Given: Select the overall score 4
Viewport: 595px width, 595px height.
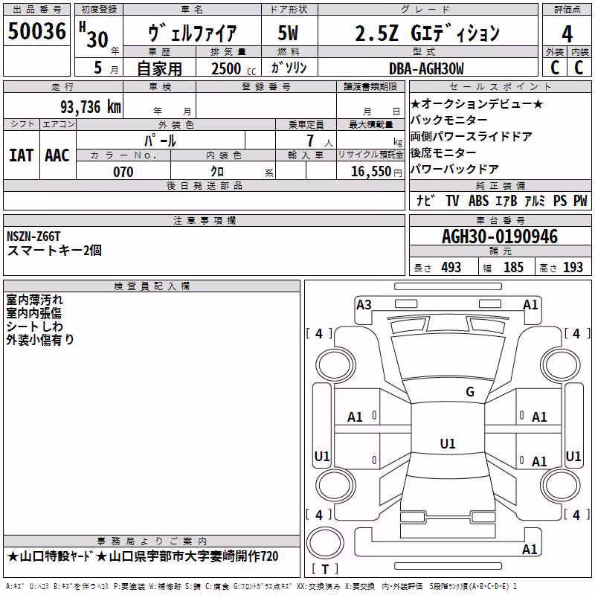Looking at the screenshot, I should coord(567,33).
